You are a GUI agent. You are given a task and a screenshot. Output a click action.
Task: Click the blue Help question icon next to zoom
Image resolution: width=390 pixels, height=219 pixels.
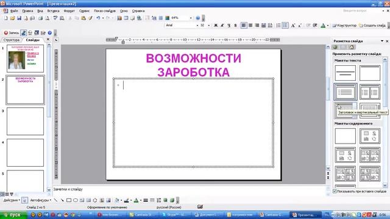click(197, 18)
